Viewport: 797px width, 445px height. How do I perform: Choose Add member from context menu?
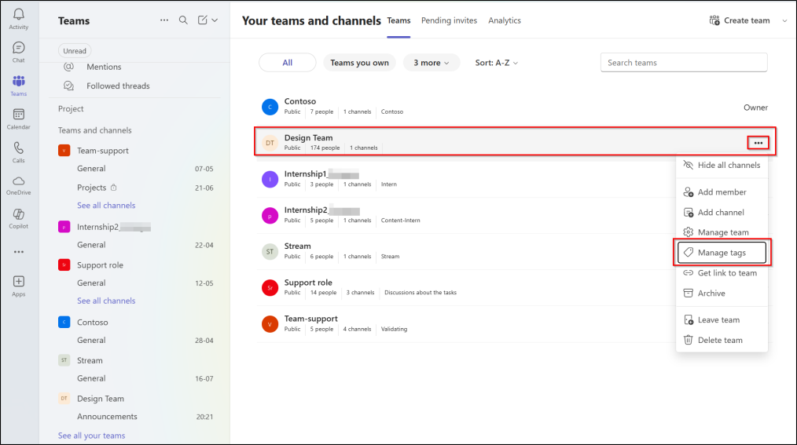pos(722,191)
